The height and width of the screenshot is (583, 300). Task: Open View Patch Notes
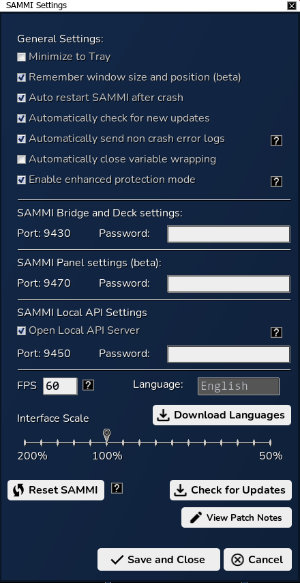click(x=237, y=517)
